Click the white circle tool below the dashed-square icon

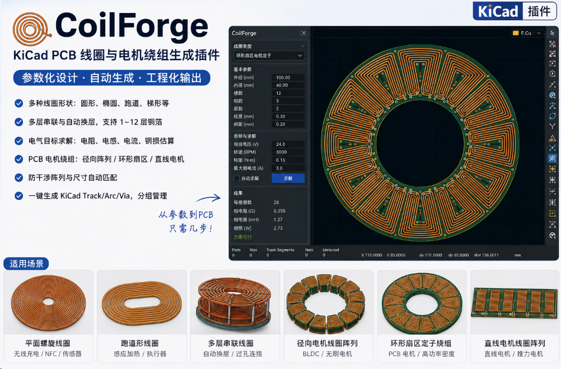[x=553, y=74]
